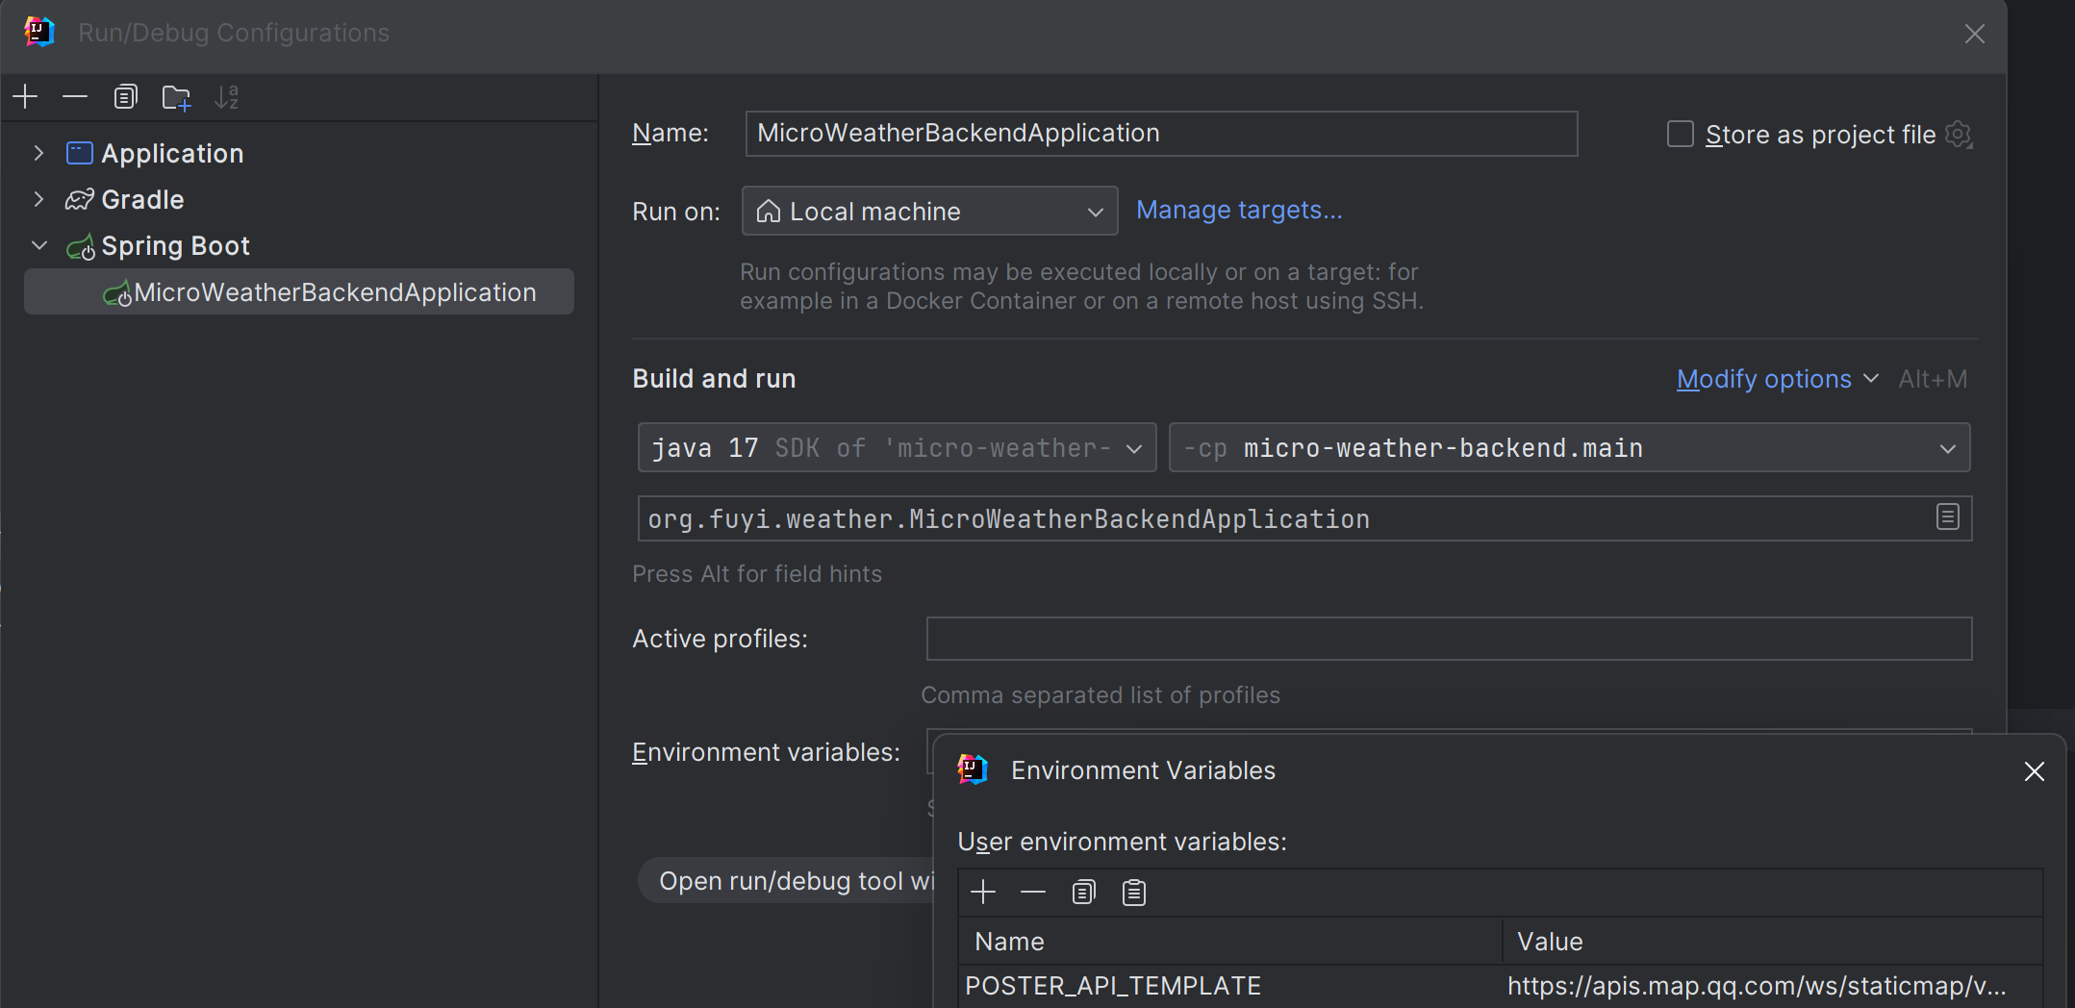Open the java 17 SDK dropdown
This screenshot has width=2075, height=1008.
(897, 448)
